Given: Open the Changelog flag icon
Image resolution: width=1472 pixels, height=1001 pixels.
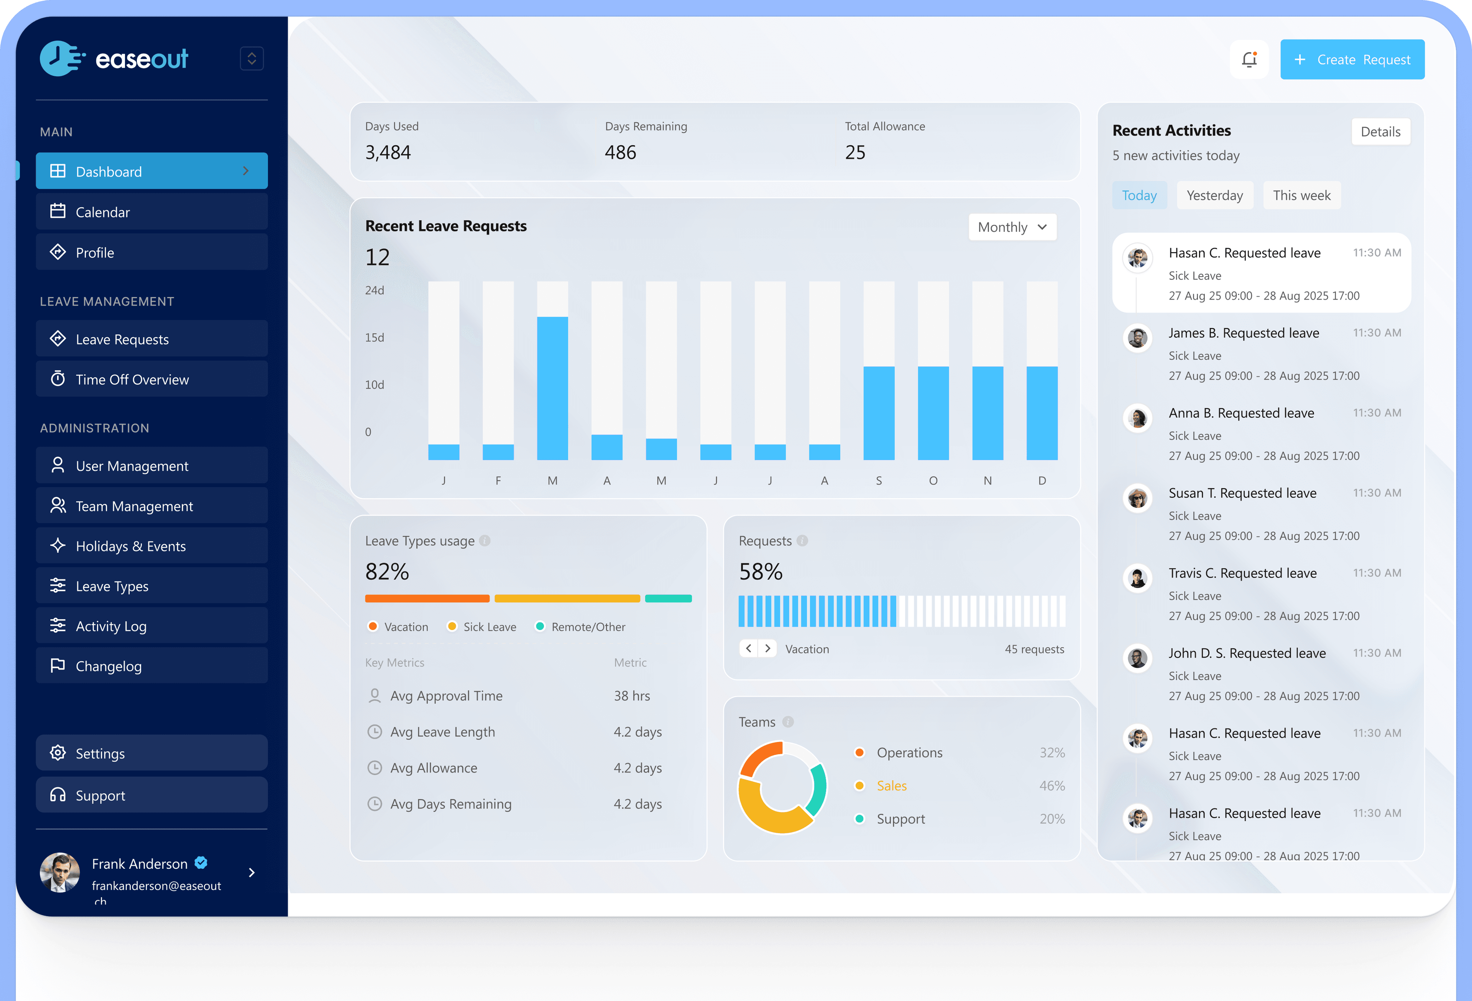Looking at the screenshot, I should (x=58, y=665).
